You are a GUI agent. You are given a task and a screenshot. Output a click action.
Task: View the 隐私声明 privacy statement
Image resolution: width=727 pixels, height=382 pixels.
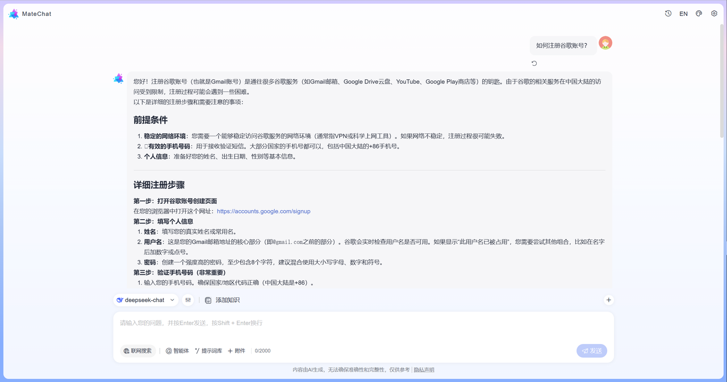[x=423, y=369]
